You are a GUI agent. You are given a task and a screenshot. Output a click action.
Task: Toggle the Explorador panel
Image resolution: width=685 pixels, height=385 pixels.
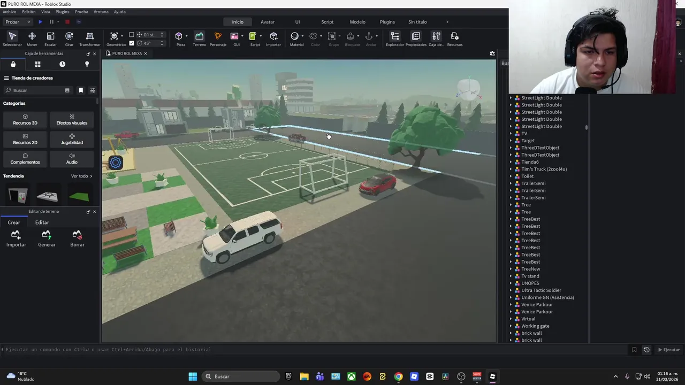[395, 38]
